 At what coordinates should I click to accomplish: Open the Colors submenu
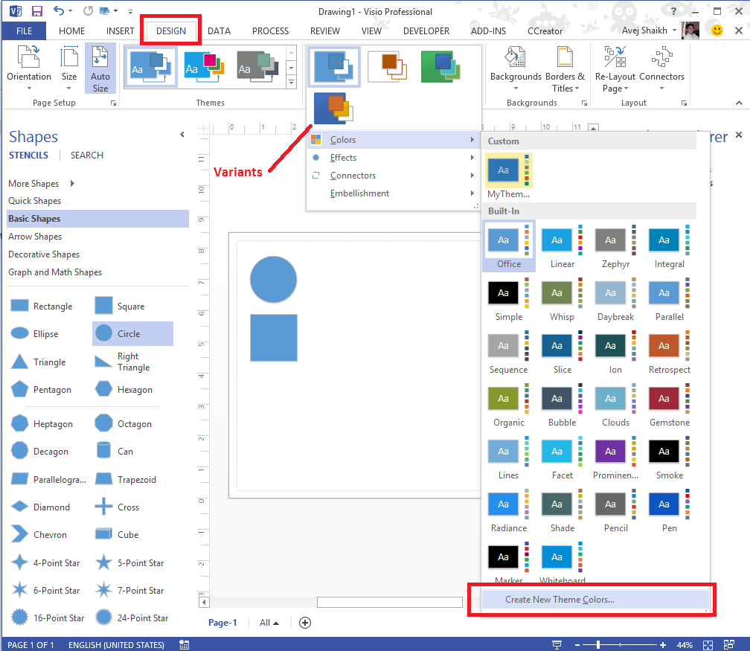[393, 140]
